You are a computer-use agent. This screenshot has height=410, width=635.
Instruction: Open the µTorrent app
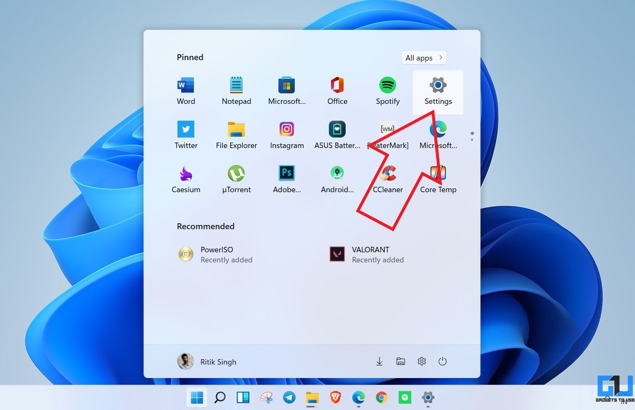tap(236, 180)
